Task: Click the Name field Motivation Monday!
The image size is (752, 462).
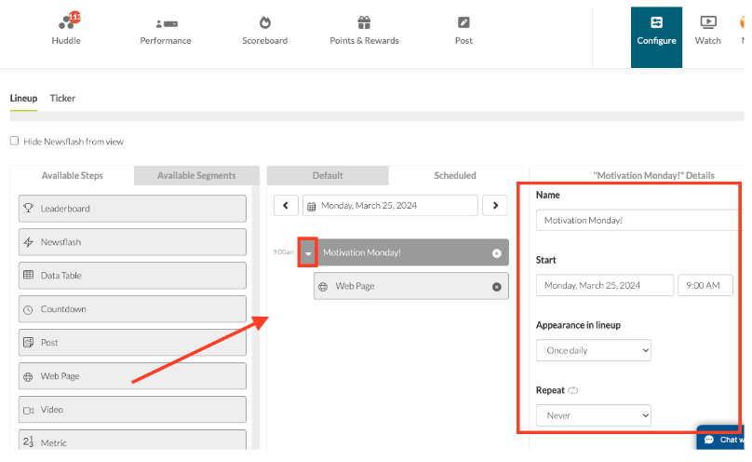Action: 639,220
